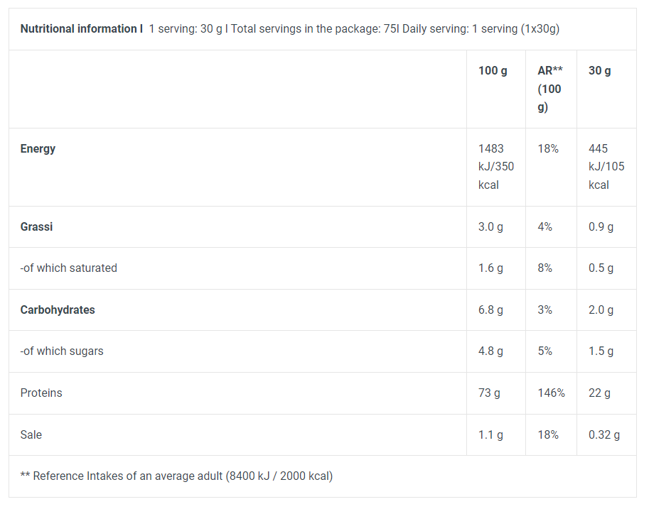Click the Energy row label
This screenshot has width=649, height=509.
[x=38, y=148]
